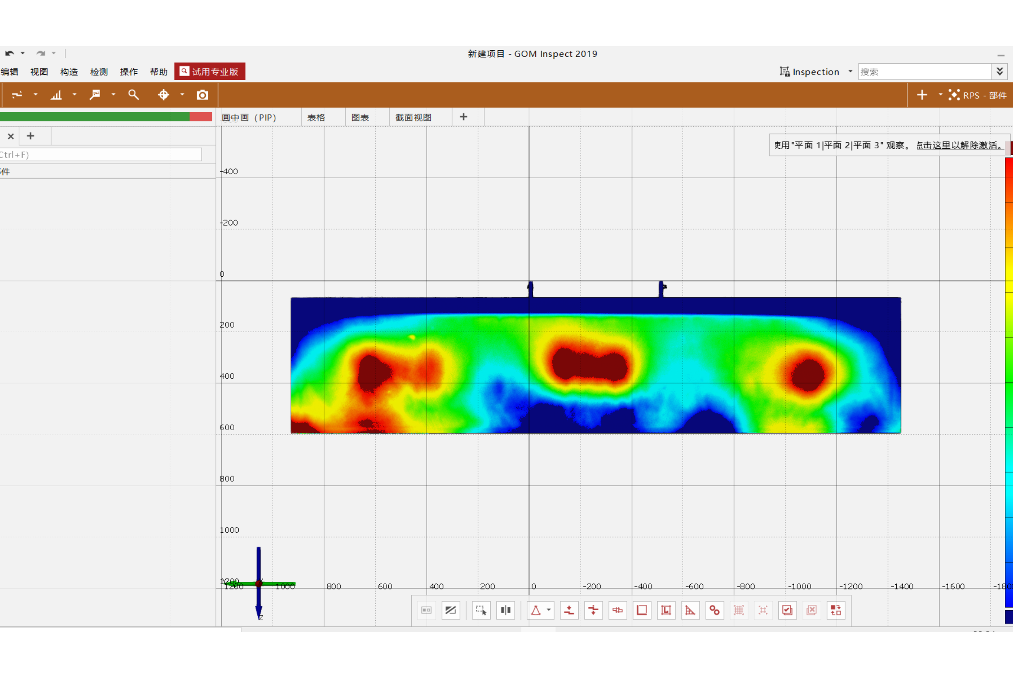This screenshot has height=675, width=1013.
Task: Click the two-circles icon in bottom toolbar
Action: tap(715, 610)
